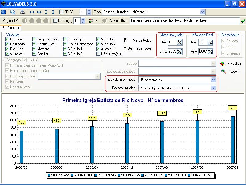The height and width of the screenshot is (185, 246).
Task: Uncheck the Familiar checkbox
Action: [34, 54]
